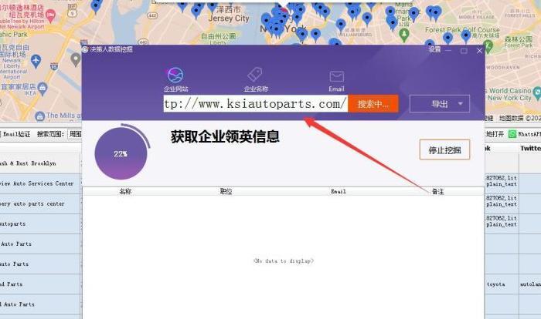Open the 搜索范围 dropdown in the background window
541x319 pixels.
pyautogui.click(x=74, y=134)
